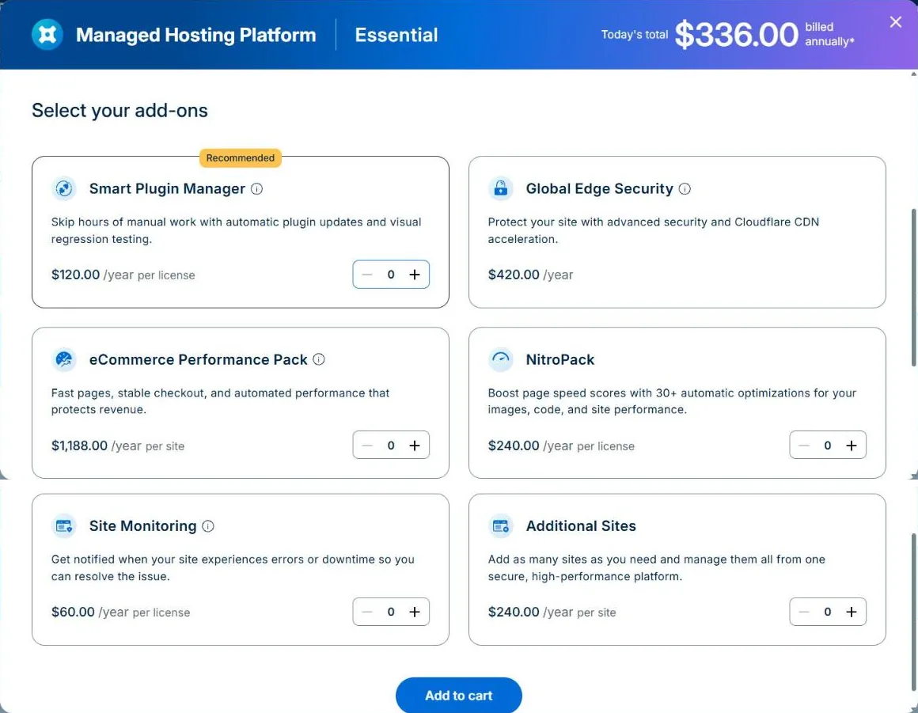Click the Essential plan name in header

click(396, 35)
